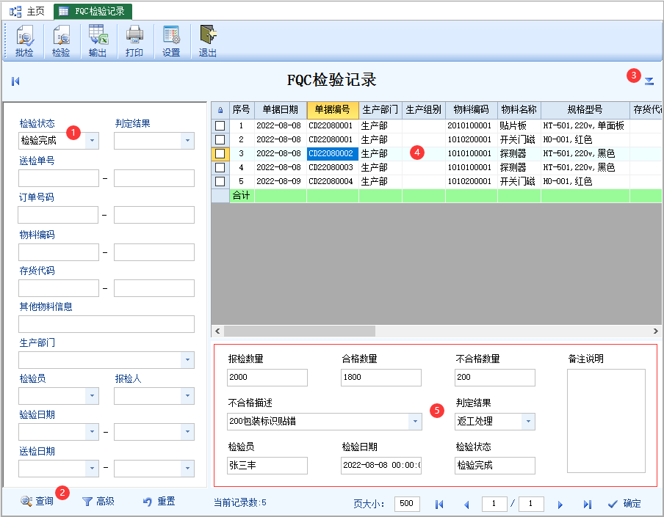This screenshot has width=664, height=517.
Task: Open the 不合格描述 dropdown in detail panel
Action: tap(415, 422)
